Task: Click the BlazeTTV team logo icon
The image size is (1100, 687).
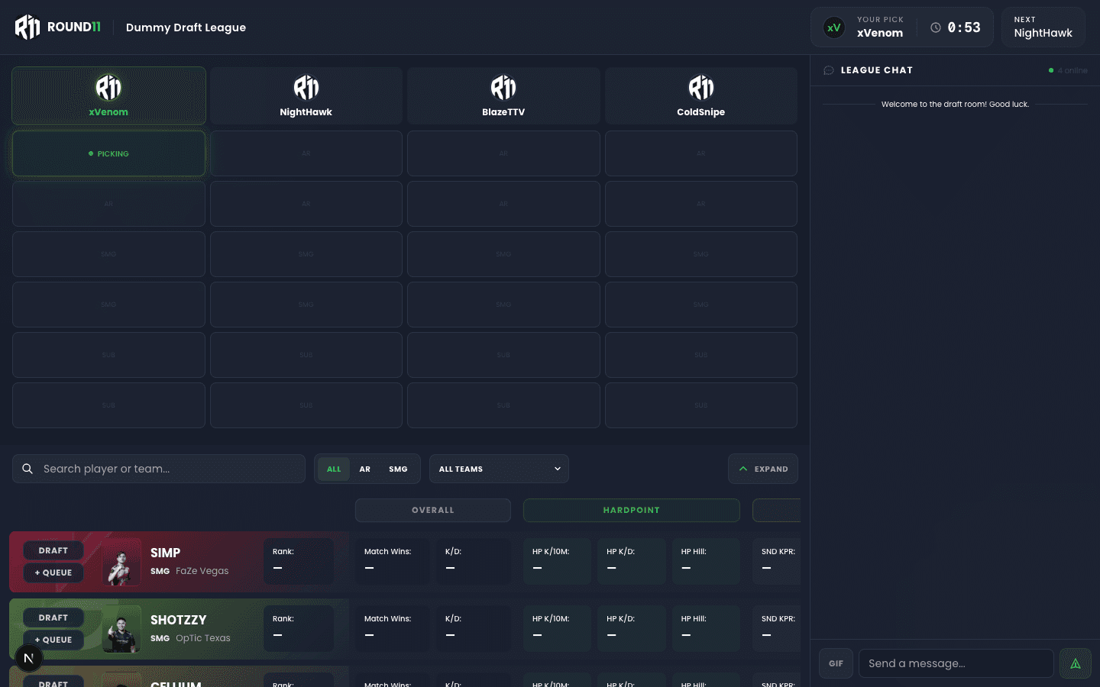Action: point(503,88)
